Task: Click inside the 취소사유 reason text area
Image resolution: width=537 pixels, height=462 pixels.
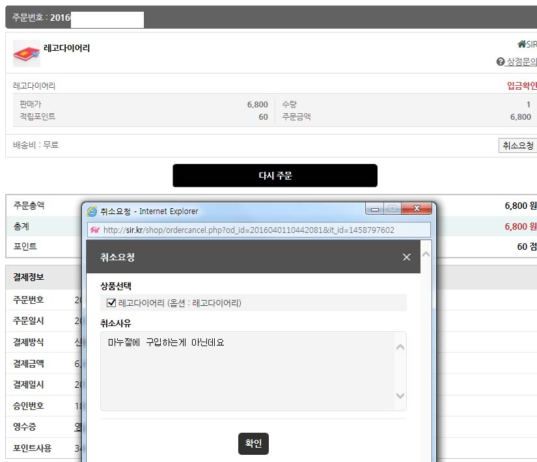Action: (x=247, y=371)
